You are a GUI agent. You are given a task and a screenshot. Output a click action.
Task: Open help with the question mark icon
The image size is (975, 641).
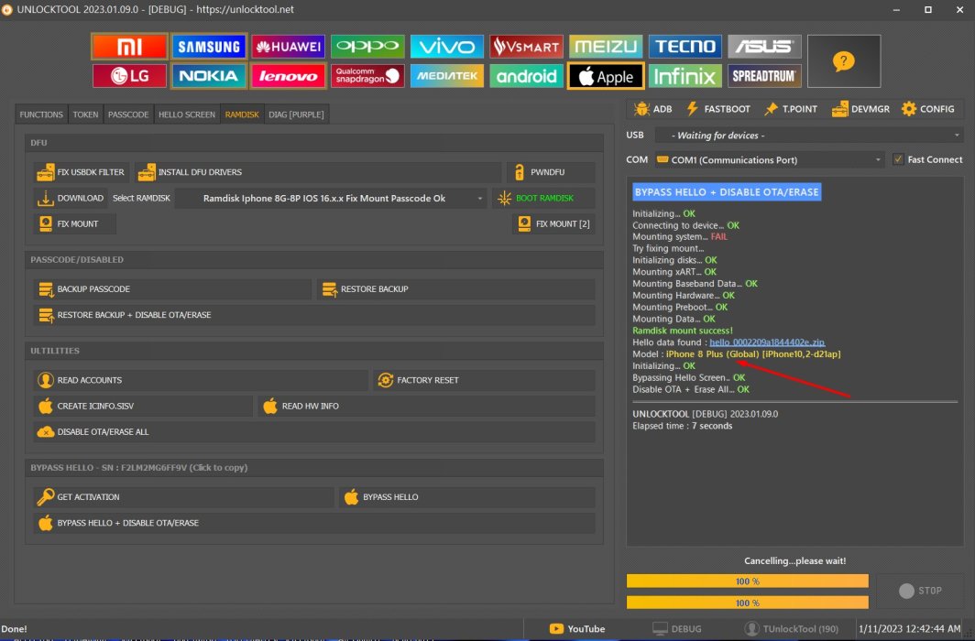(x=844, y=60)
